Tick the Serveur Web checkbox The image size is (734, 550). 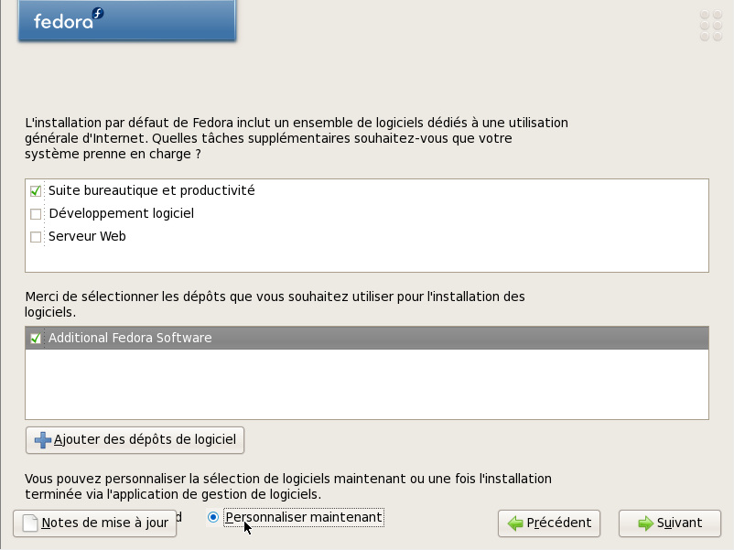point(36,237)
